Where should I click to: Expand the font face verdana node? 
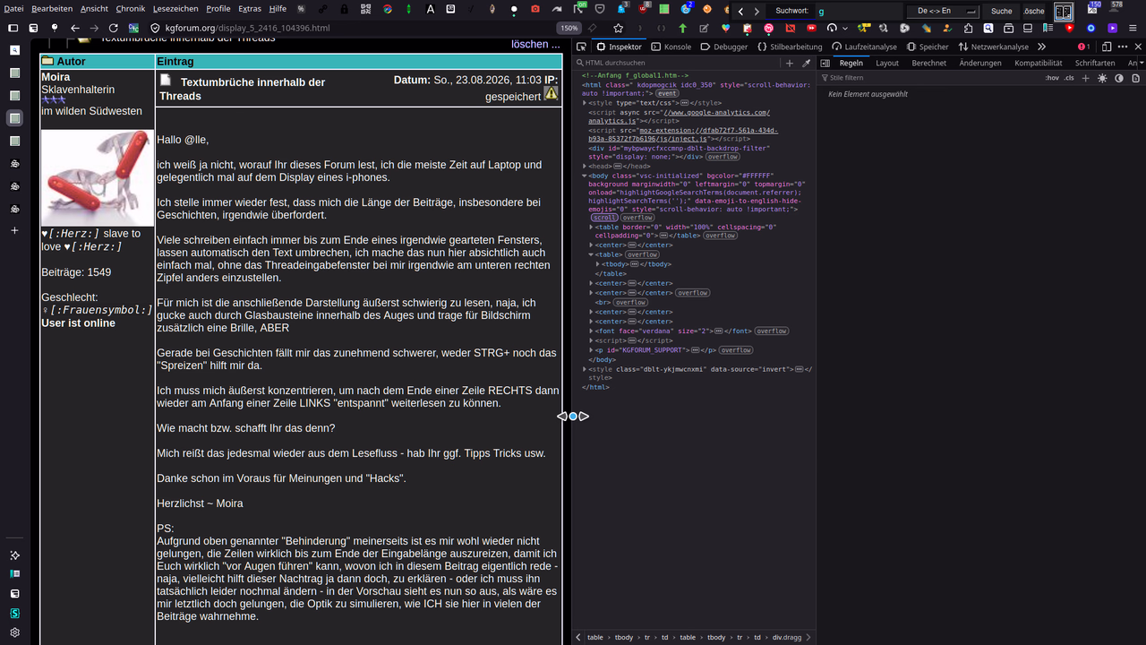(591, 331)
